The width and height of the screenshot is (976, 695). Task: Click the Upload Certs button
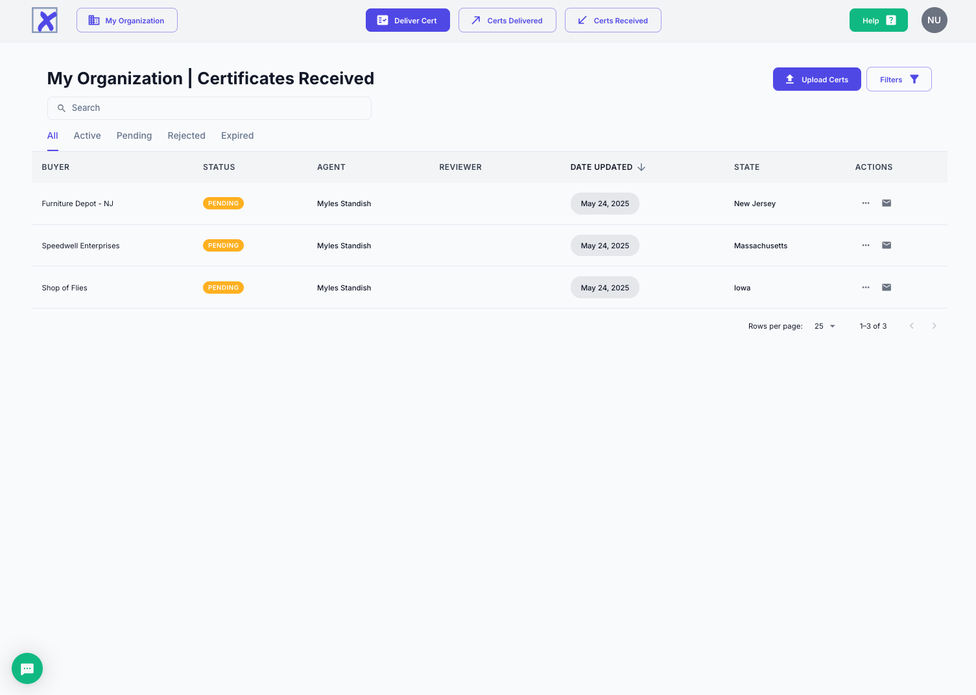click(x=816, y=79)
